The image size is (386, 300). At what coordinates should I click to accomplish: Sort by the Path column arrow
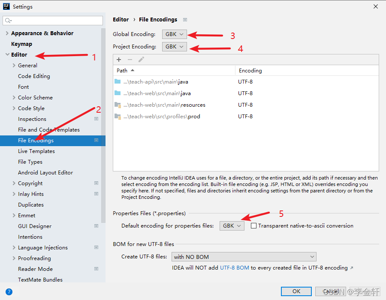coord(133,70)
